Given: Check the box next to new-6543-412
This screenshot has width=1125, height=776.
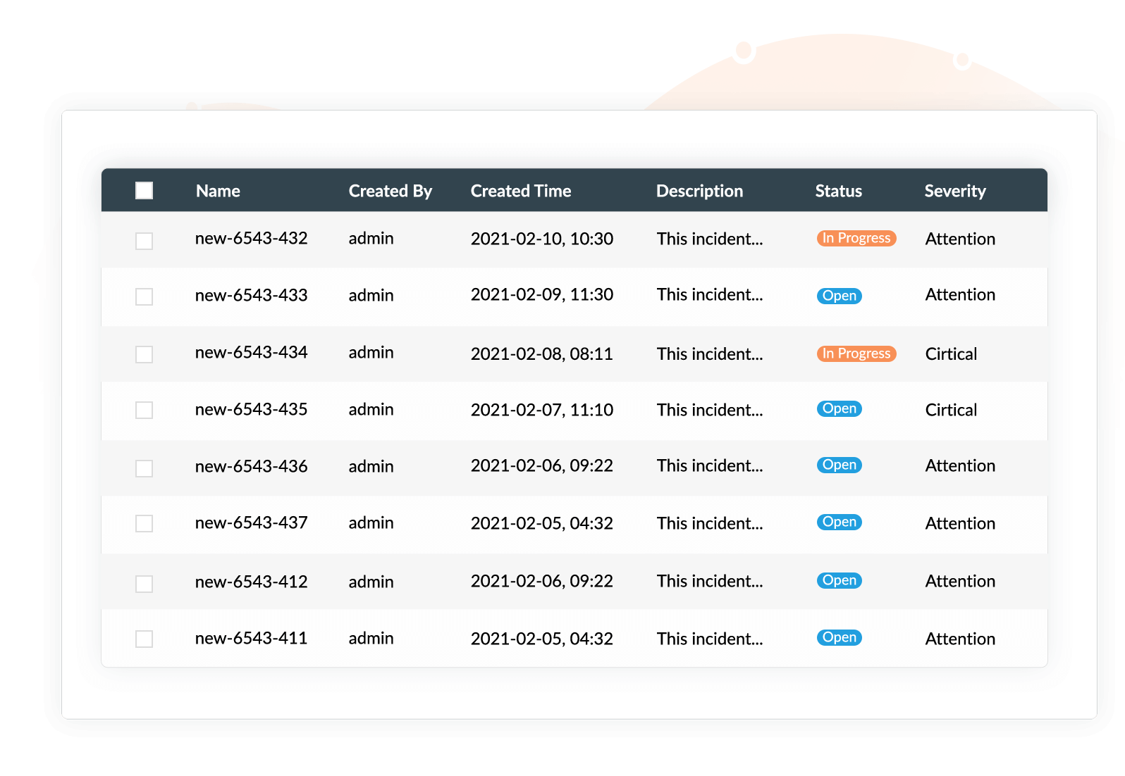Looking at the screenshot, I should (x=144, y=584).
